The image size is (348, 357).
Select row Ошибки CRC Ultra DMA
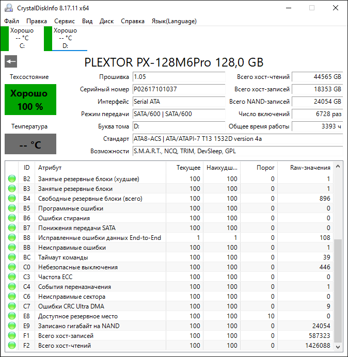pos(169,306)
